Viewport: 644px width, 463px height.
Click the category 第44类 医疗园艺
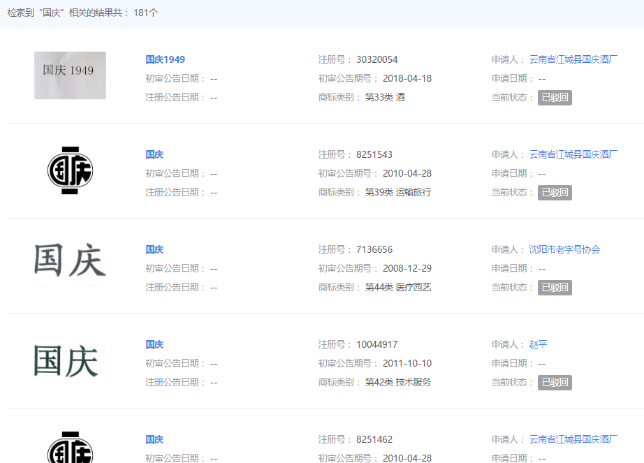click(x=398, y=287)
